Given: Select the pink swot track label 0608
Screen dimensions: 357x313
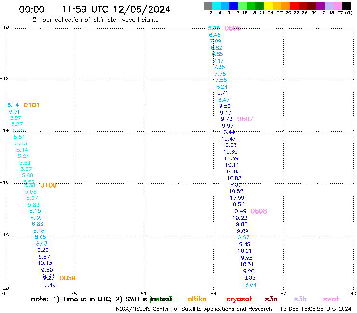Looking at the screenshot, I should (259, 211).
